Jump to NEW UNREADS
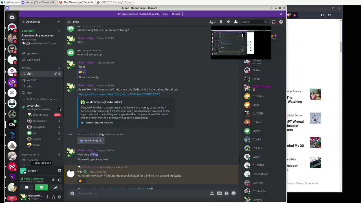This screenshot has height=203, width=361. coord(41,163)
